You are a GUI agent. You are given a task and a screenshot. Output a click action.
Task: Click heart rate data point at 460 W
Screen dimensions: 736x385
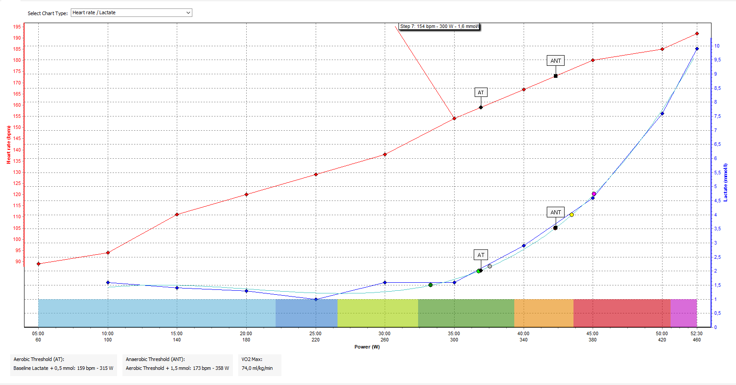coord(697,34)
